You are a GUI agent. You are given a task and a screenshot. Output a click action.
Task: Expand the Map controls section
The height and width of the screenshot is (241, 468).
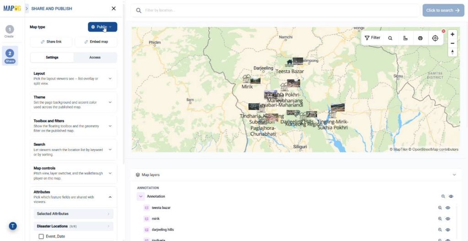[74, 173]
